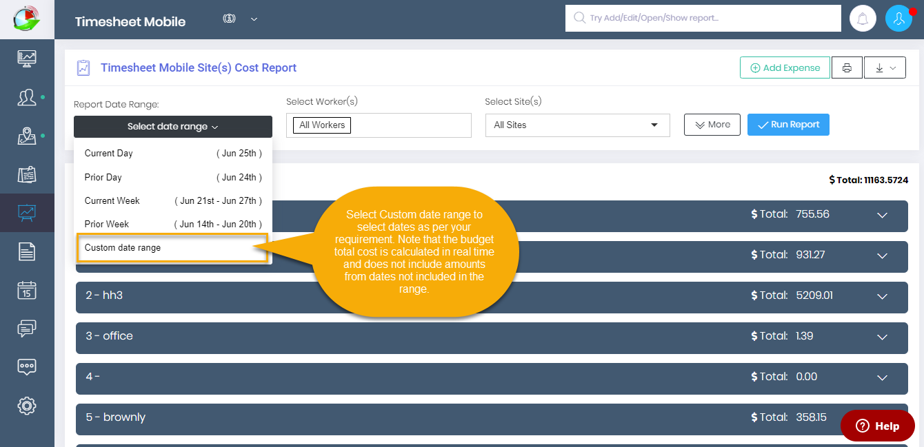Click the Try Add/Edit/Open/Show report search box

pyautogui.click(x=703, y=18)
